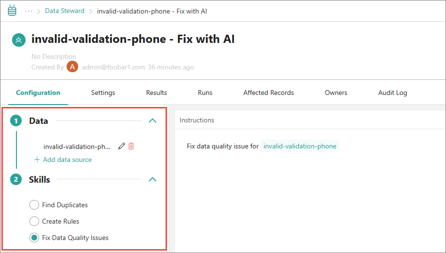Click the admin user avatar
446x253 pixels.
72,67
